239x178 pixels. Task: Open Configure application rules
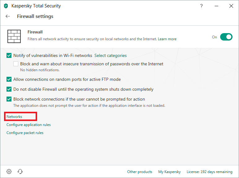pos(28,125)
